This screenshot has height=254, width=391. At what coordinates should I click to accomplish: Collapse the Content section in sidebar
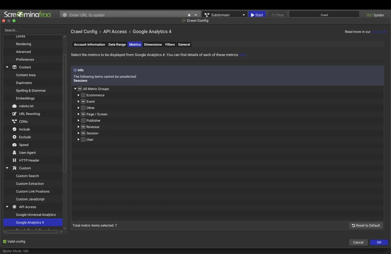point(7,67)
